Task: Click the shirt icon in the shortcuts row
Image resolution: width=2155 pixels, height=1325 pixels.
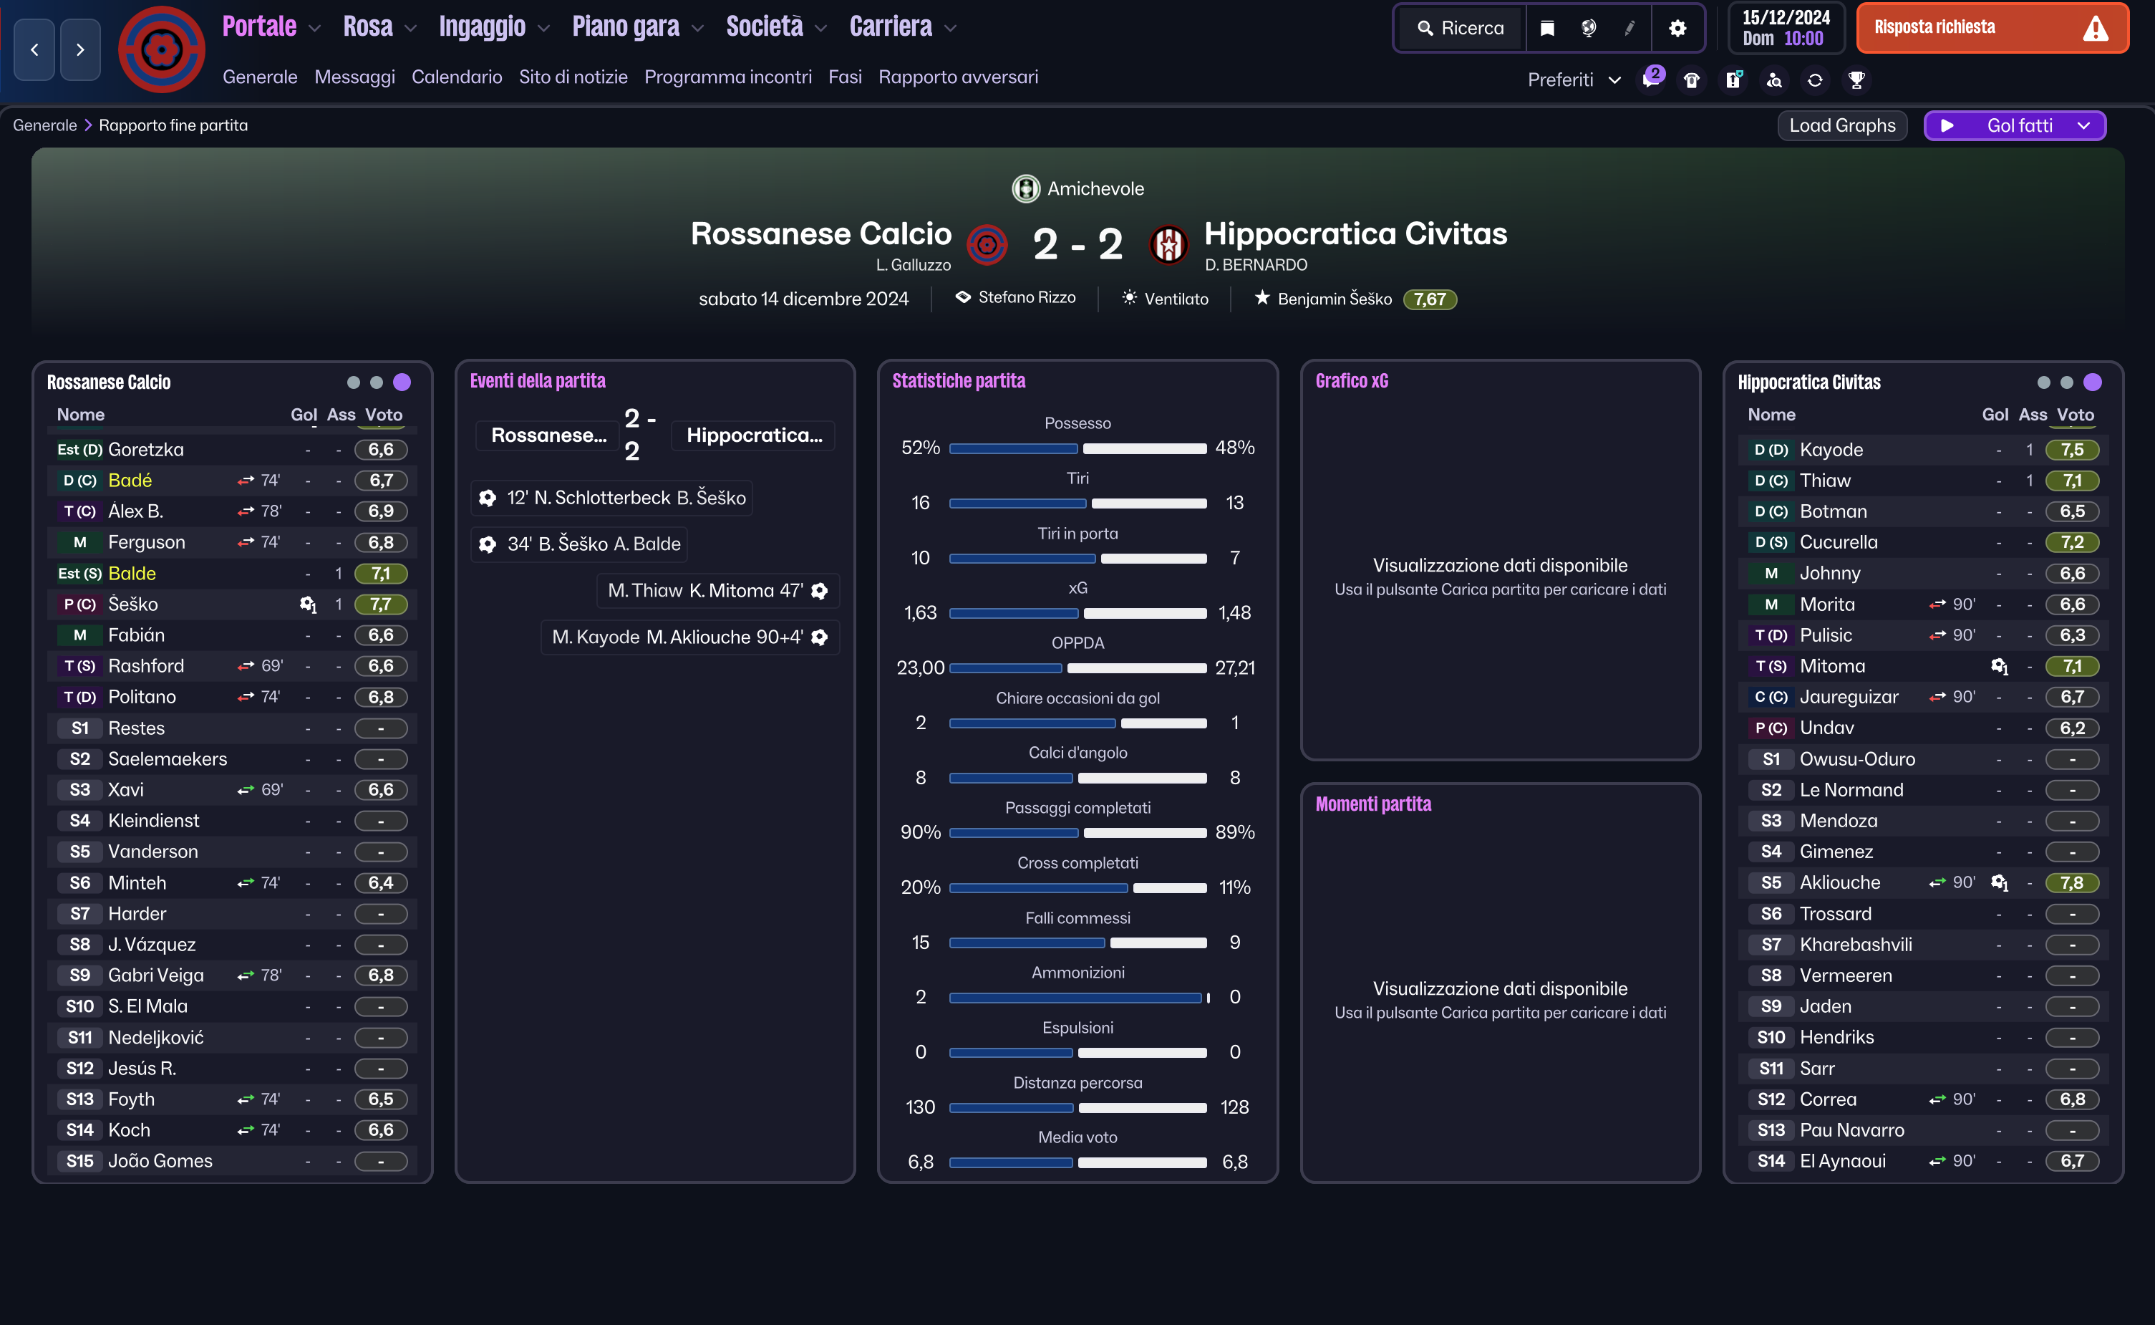Action: coord(1692,79)
